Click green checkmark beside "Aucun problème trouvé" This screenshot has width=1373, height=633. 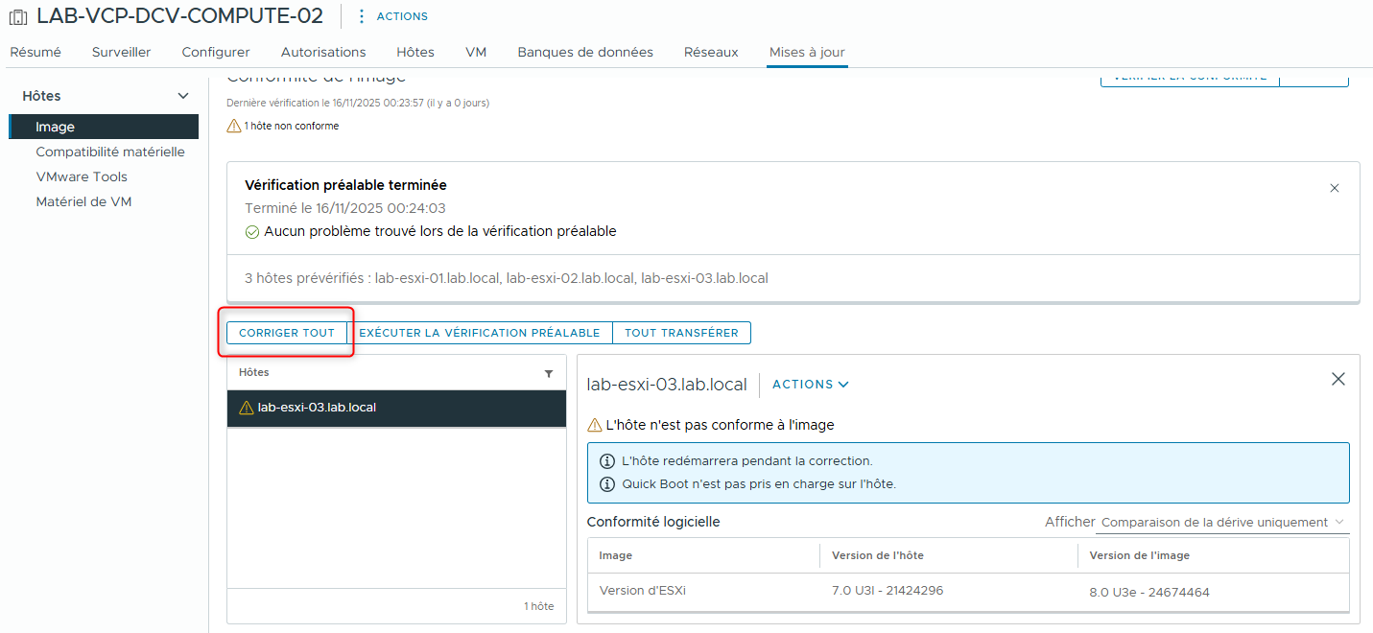[x=251, y=231]
